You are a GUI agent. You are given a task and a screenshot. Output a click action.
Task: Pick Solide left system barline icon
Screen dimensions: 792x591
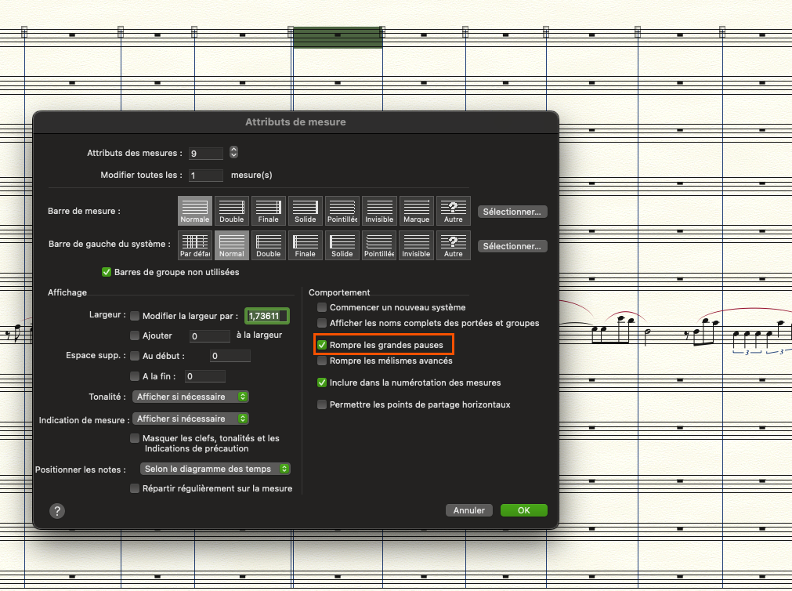click(342, 245)
